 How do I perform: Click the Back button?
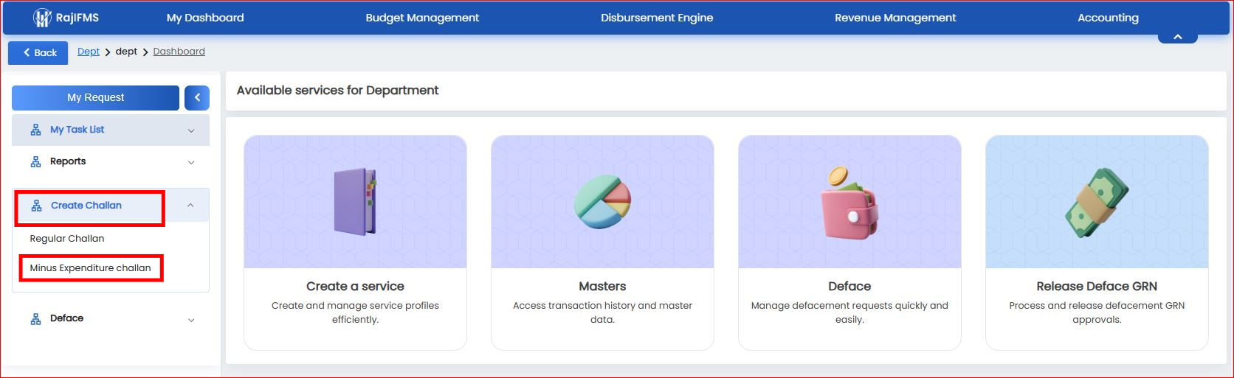point(38,53)
